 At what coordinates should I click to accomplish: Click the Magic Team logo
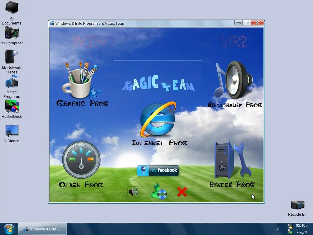(x=158, y=83)
